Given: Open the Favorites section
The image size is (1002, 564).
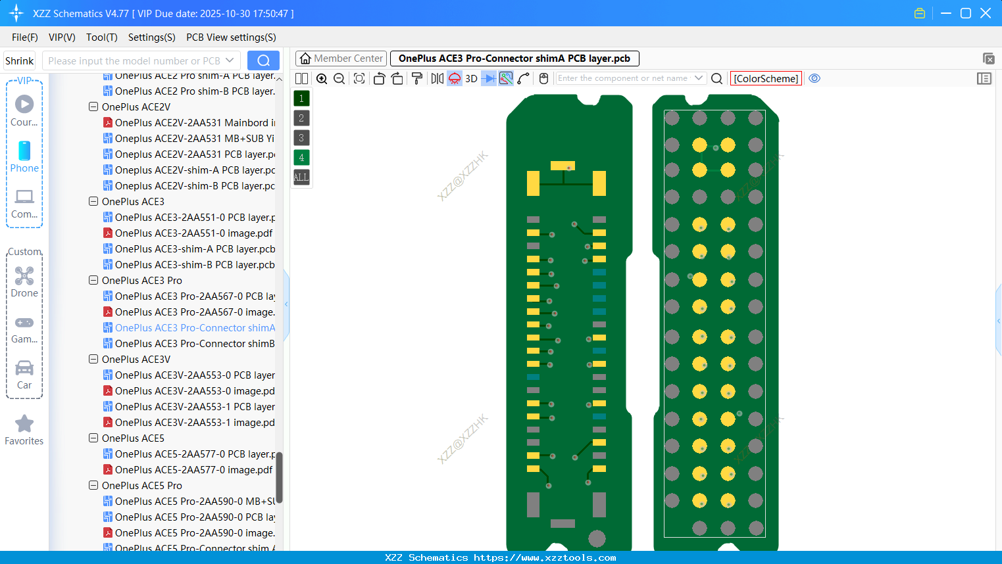Looking at the screenshot, I should (24, 431).
